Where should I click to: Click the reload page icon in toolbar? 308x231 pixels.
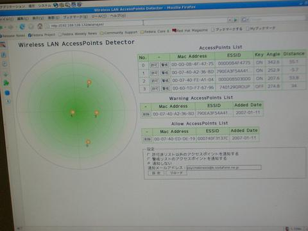[22, 27]
